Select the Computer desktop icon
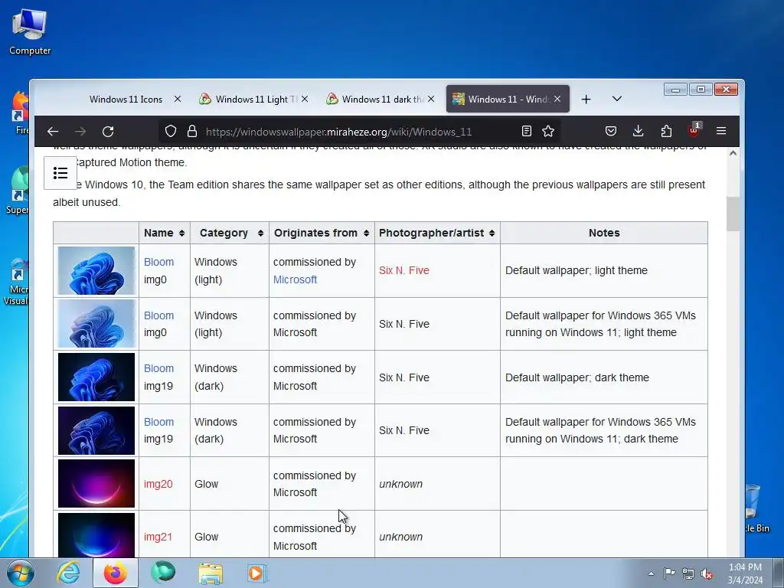The width and height of the screenshot is (784, 588). pos(30,32)
